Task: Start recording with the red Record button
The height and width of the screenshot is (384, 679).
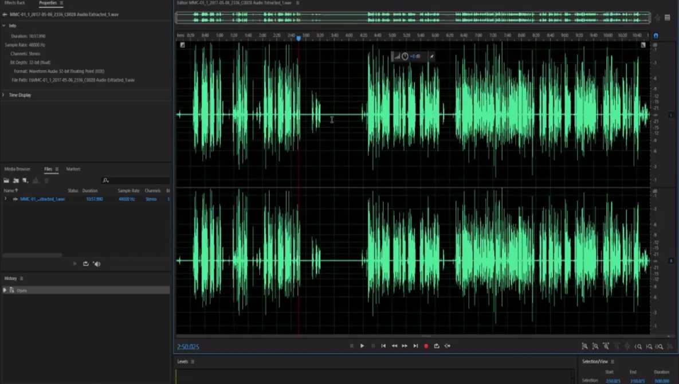Action: click(x=426, y=346)
